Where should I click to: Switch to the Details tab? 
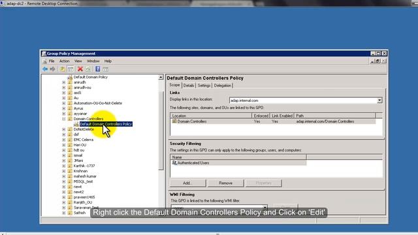coord(189,86)
